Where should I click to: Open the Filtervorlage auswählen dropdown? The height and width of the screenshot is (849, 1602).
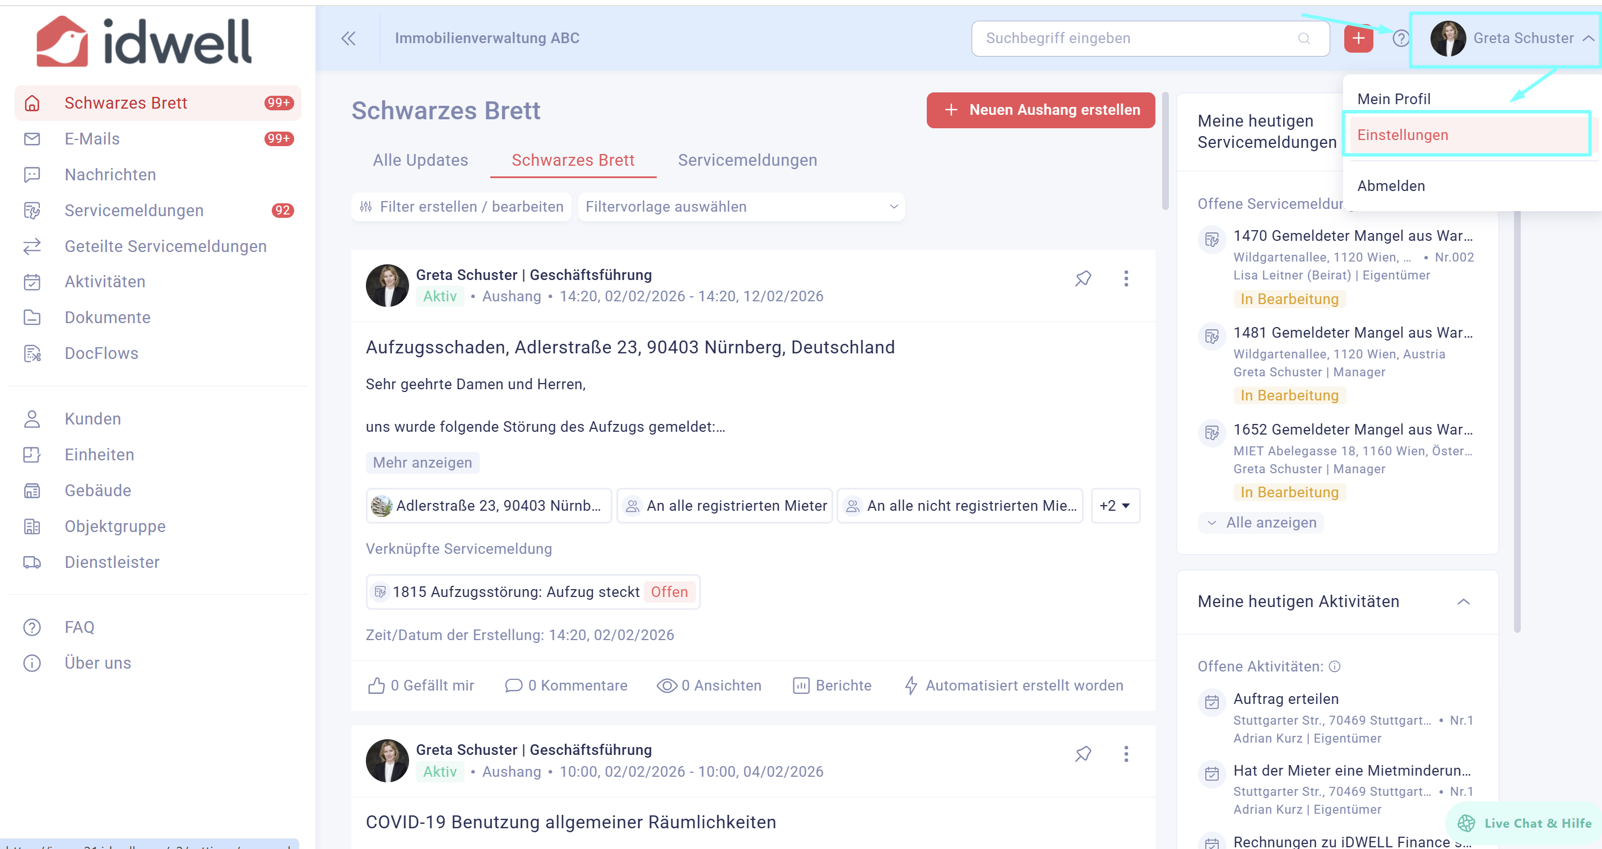tap(741, 207)
